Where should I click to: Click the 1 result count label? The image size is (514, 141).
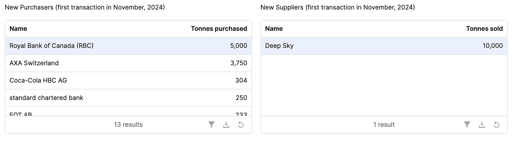[x=384, y=125]
